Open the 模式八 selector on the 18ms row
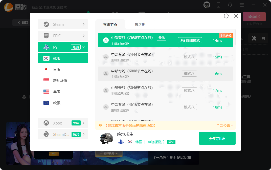This screenshot has height=170, width=271. tap(189, 107)
